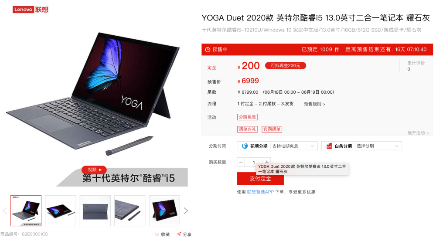This screenshot has height=241, width=436.
Task: Share the product page
Action: pyautogui.click(x=184, y=234)
